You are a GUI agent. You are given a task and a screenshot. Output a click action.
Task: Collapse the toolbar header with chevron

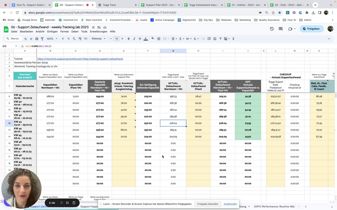point(329,39)
